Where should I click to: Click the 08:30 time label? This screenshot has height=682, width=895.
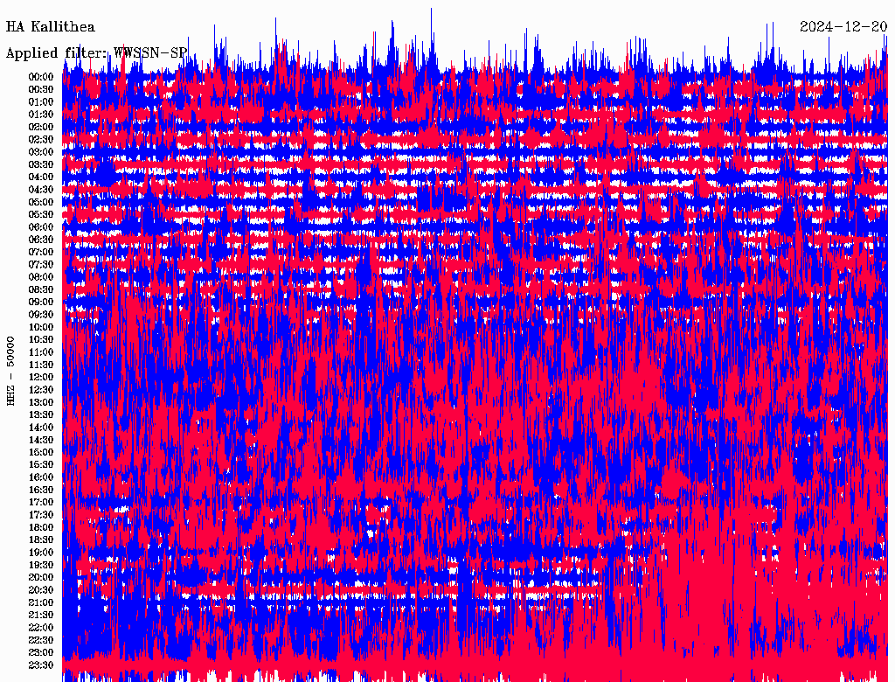[x=41, y=289]
